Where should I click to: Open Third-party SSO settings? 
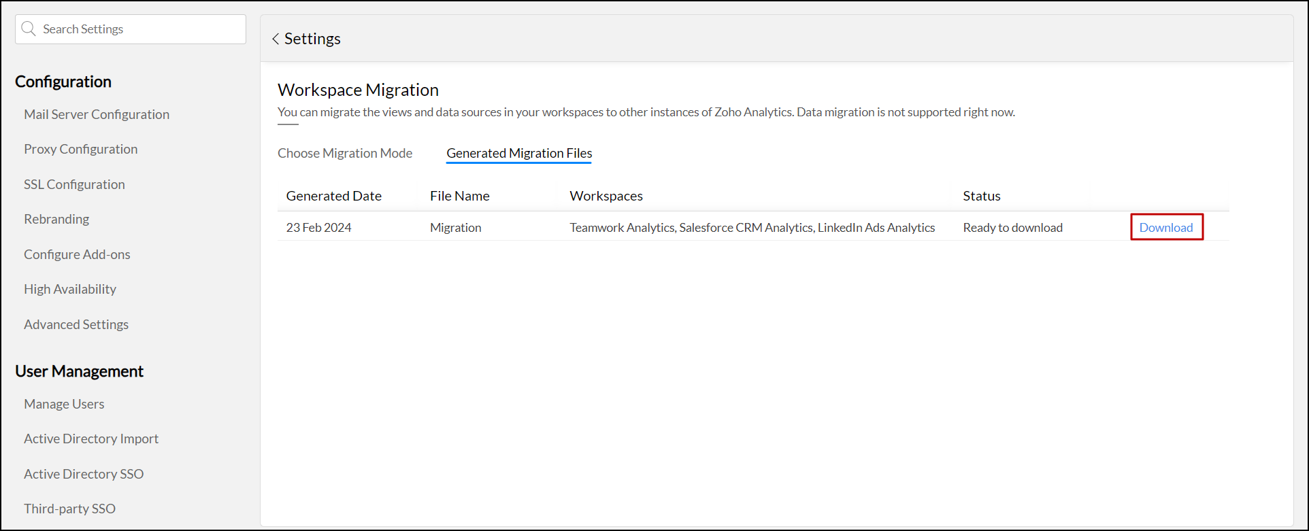click(69, 509)
